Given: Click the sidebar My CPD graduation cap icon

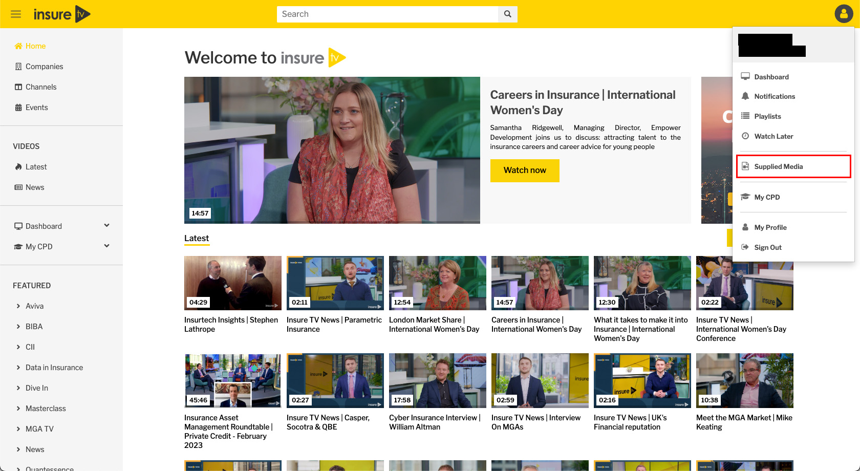Looking at the screenshot, I should click(18, 247).
